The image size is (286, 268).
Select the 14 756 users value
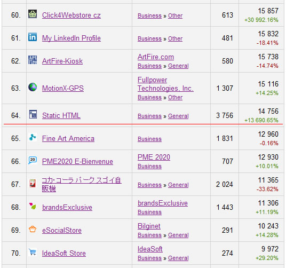coord(268,111)
